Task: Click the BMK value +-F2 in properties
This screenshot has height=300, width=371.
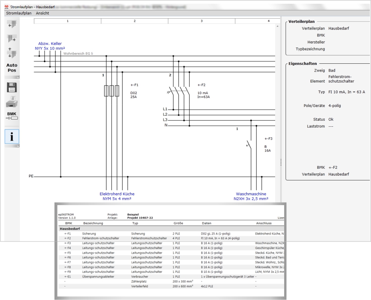Action: point(333,168)
